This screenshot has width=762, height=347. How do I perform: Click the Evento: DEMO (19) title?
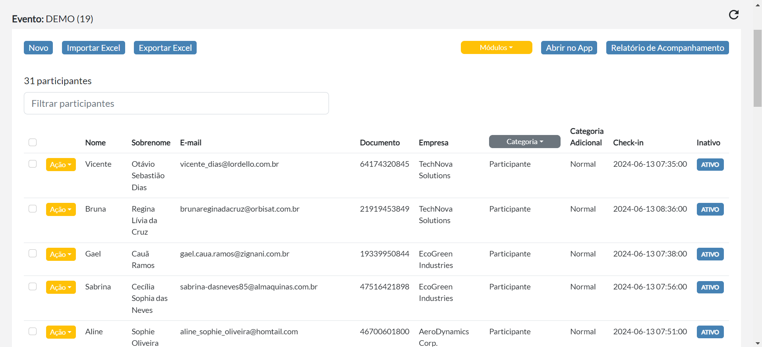click(52, 19)
